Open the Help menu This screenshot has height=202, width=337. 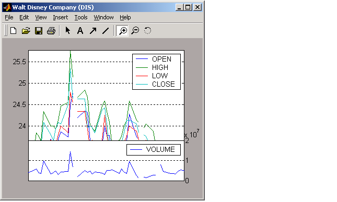pos(125,17)
